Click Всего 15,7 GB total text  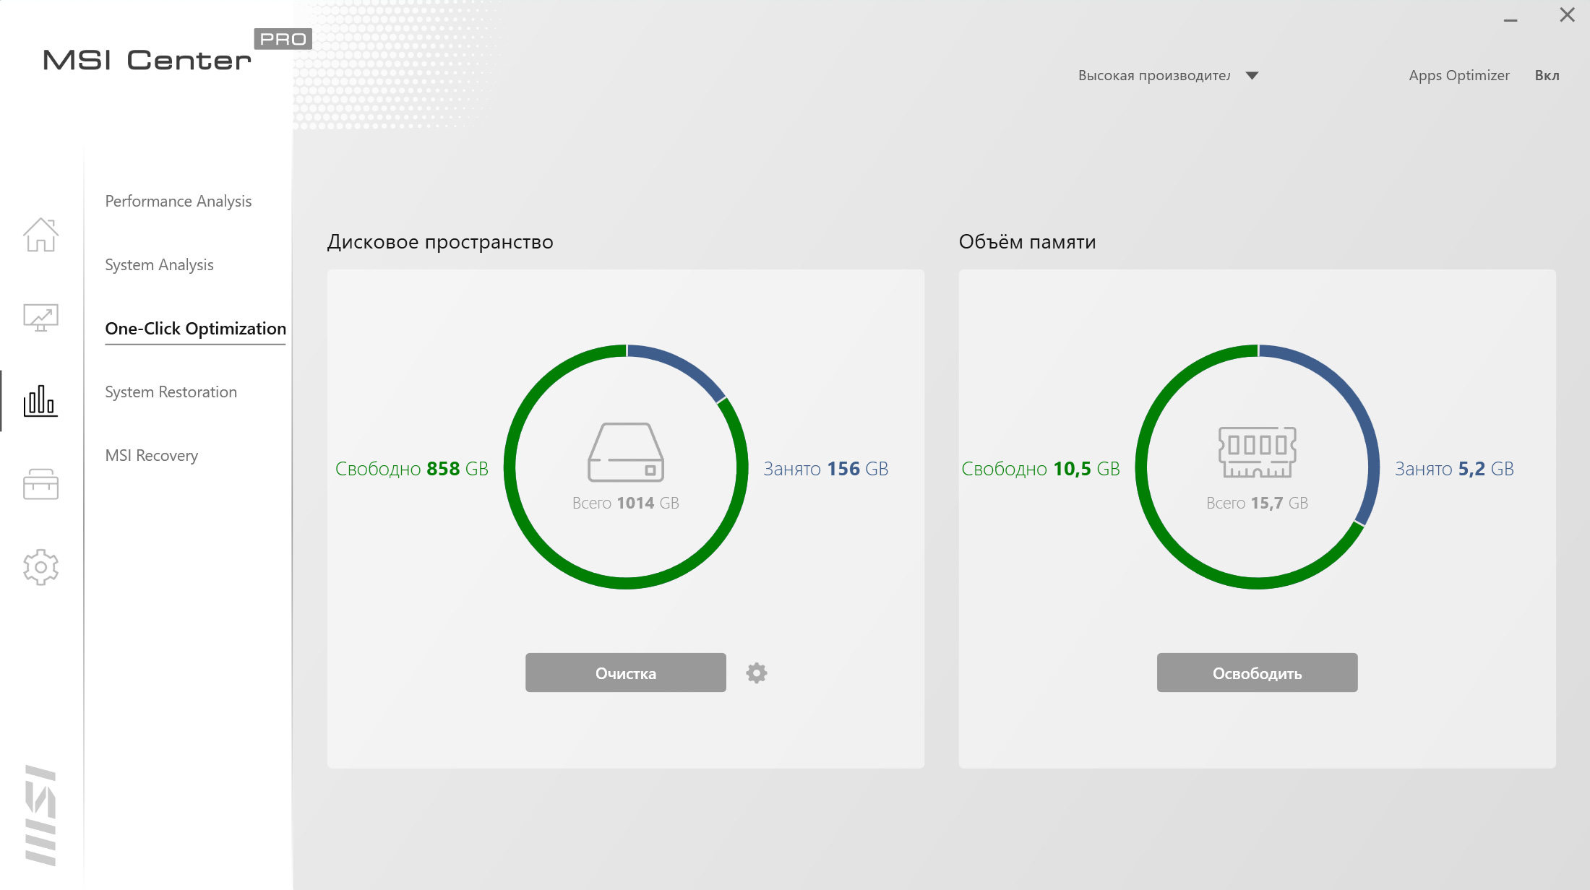pyautogui.click(x=1258, y=503)
